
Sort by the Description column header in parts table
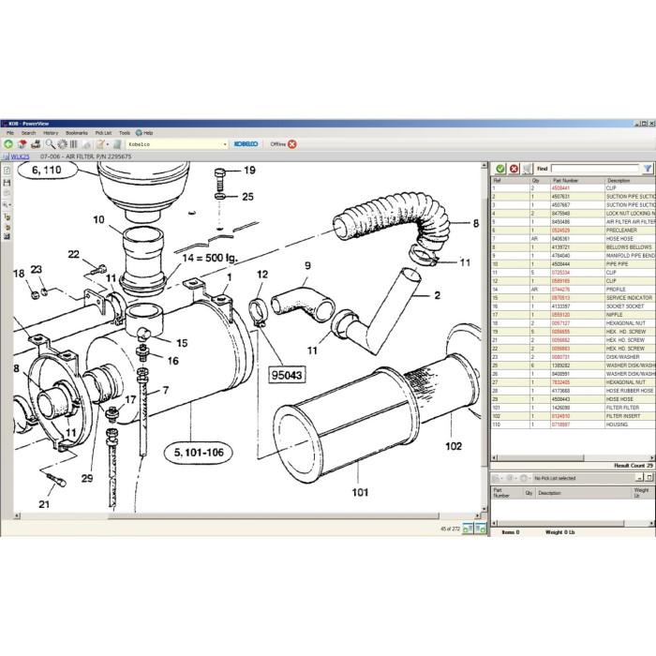tap(630, 180)
